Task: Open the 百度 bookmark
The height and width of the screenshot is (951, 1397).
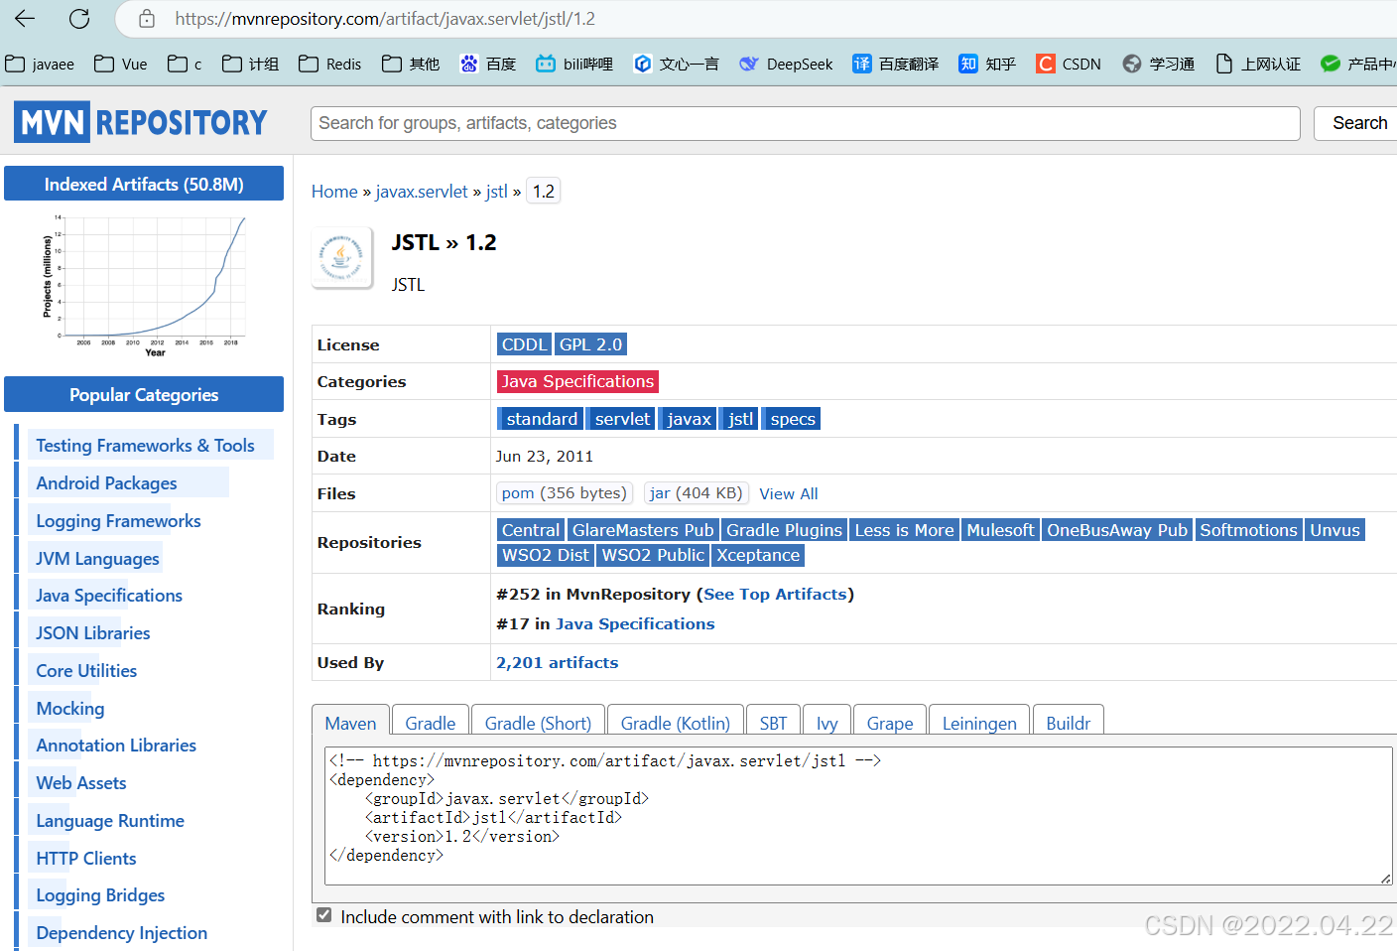Action: [488, 63]
